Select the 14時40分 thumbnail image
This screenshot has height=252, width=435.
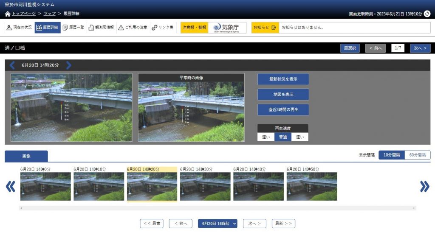click(x=258, y=186)
